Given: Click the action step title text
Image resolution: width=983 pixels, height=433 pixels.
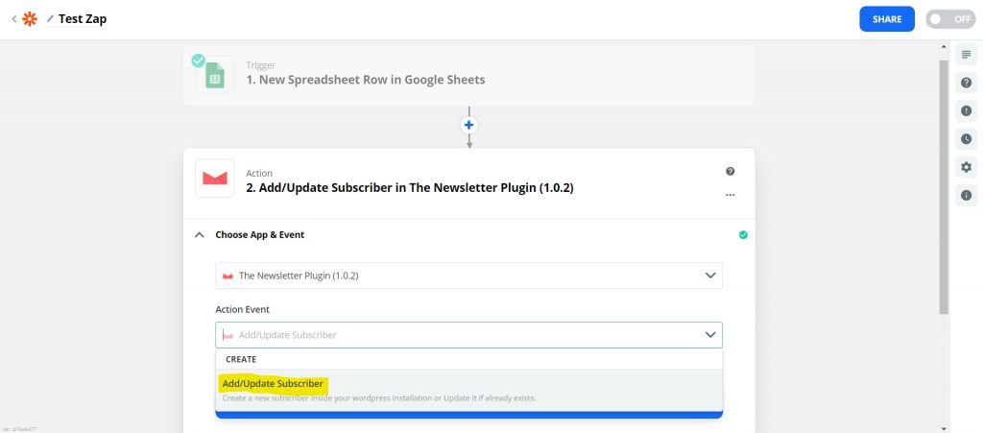Looking at the screenshot, I should [x=410, y=188].
